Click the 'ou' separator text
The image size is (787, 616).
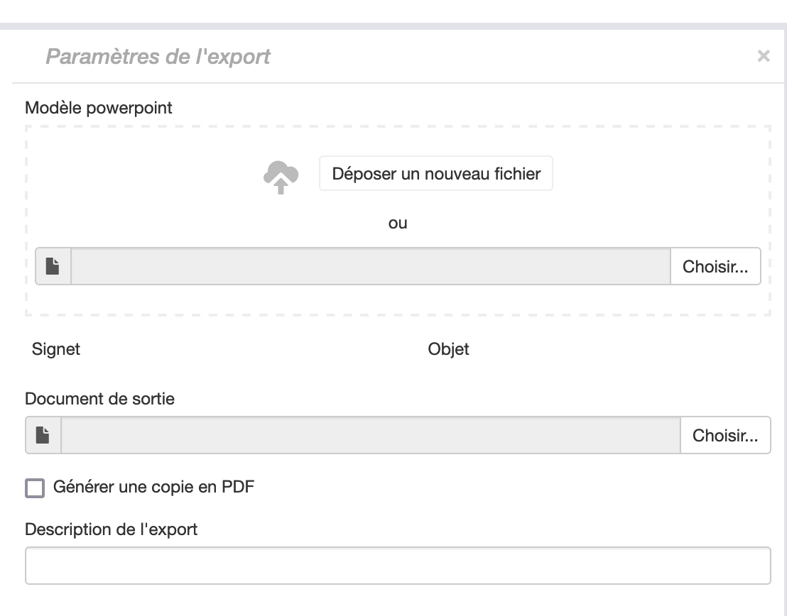click(398, 223)
